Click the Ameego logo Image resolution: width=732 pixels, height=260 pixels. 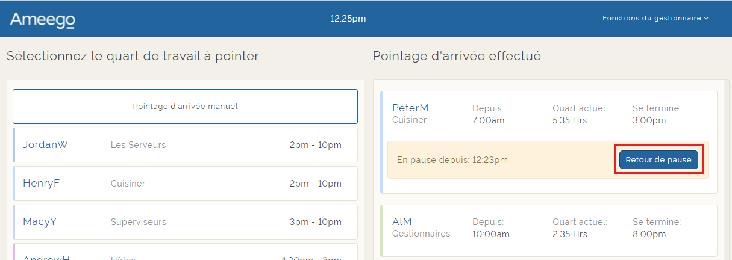[x=42, y=20]
